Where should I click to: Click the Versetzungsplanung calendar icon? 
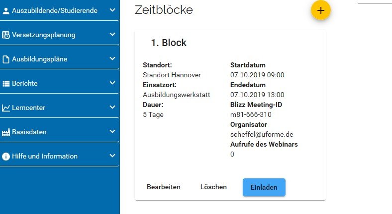coord(6,35)
